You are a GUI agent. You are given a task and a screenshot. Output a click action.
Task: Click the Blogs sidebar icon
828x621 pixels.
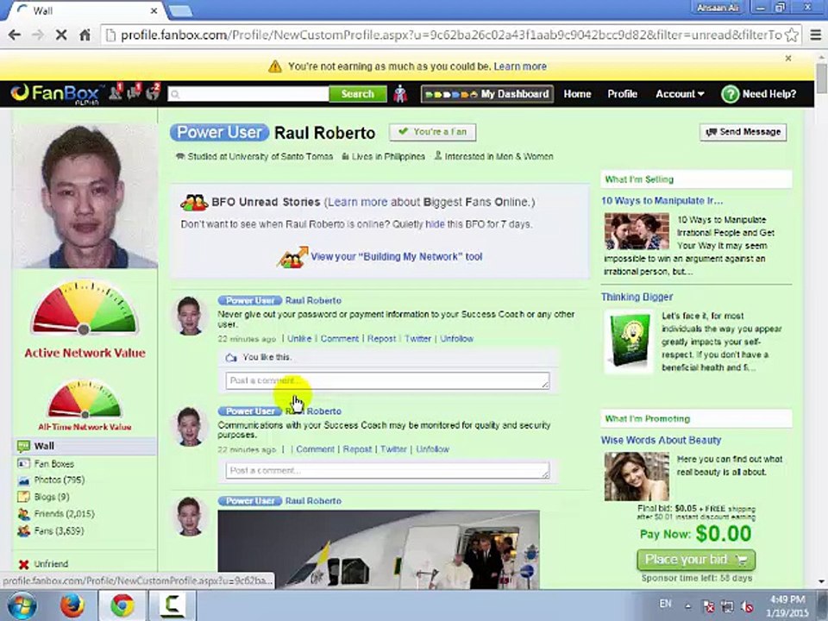point(23,497)
